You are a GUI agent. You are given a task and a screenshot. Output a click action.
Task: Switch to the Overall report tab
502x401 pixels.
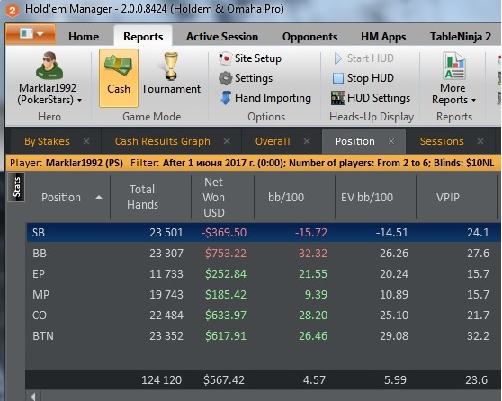coord(273,141)
